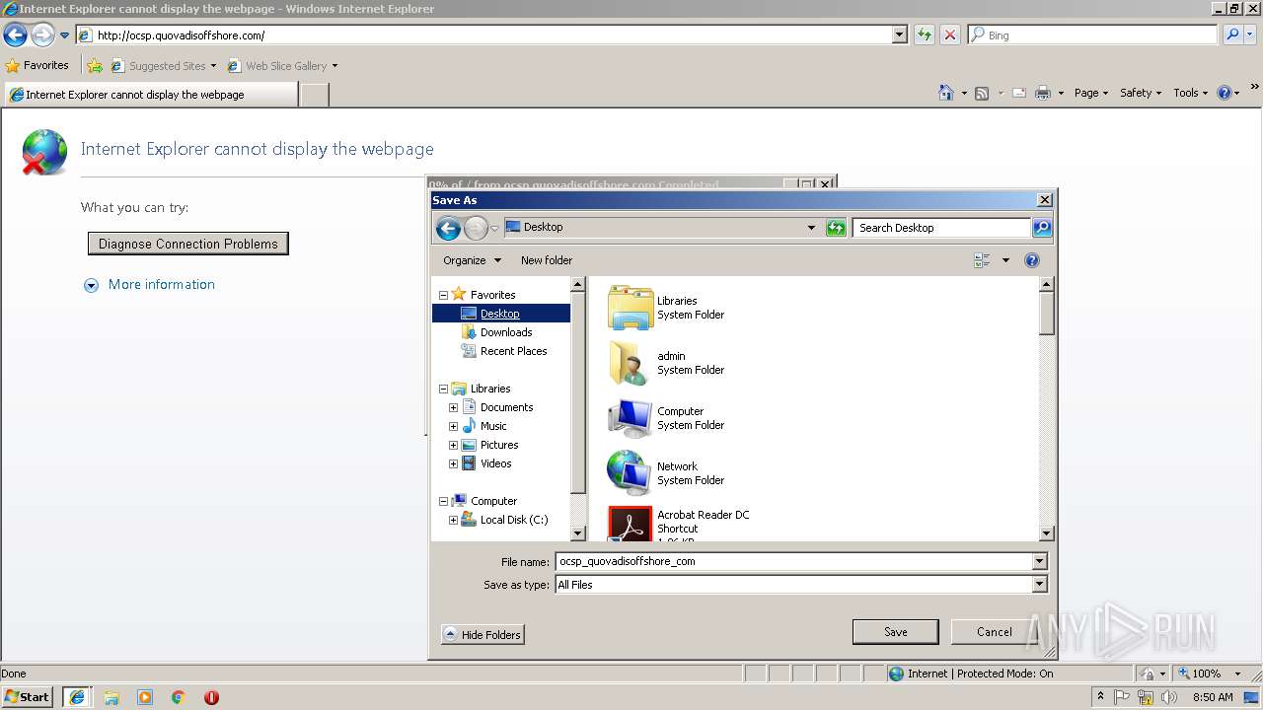
Task: Click the RSS Feeds icon
Action: (982, 93)
